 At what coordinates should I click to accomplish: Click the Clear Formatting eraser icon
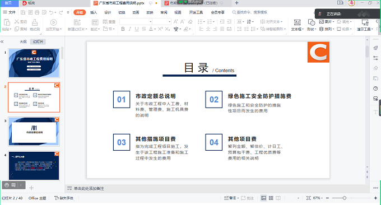190,22
